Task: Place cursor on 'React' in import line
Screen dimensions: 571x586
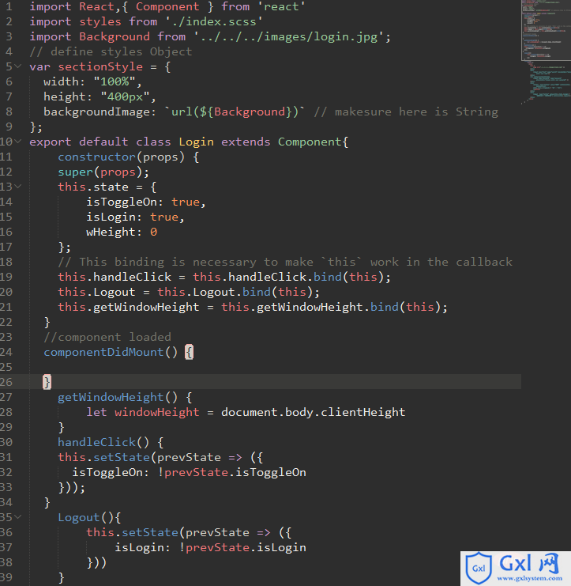Action: point(96,7)
